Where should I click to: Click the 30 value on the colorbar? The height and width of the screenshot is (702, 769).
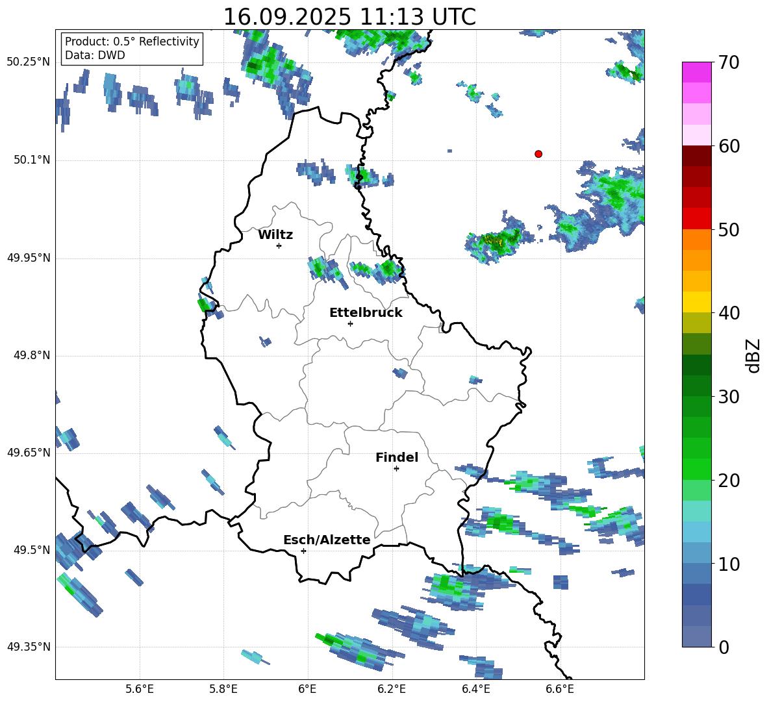(729, 397)
